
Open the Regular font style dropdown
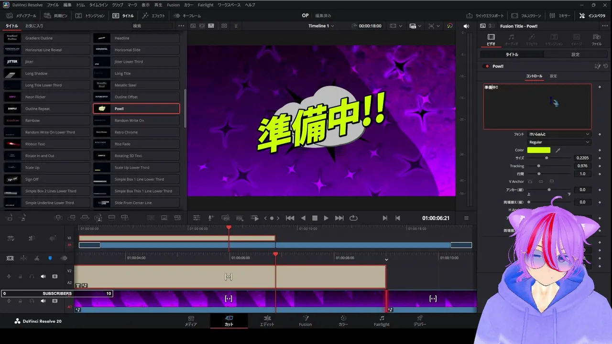point(559,142)
